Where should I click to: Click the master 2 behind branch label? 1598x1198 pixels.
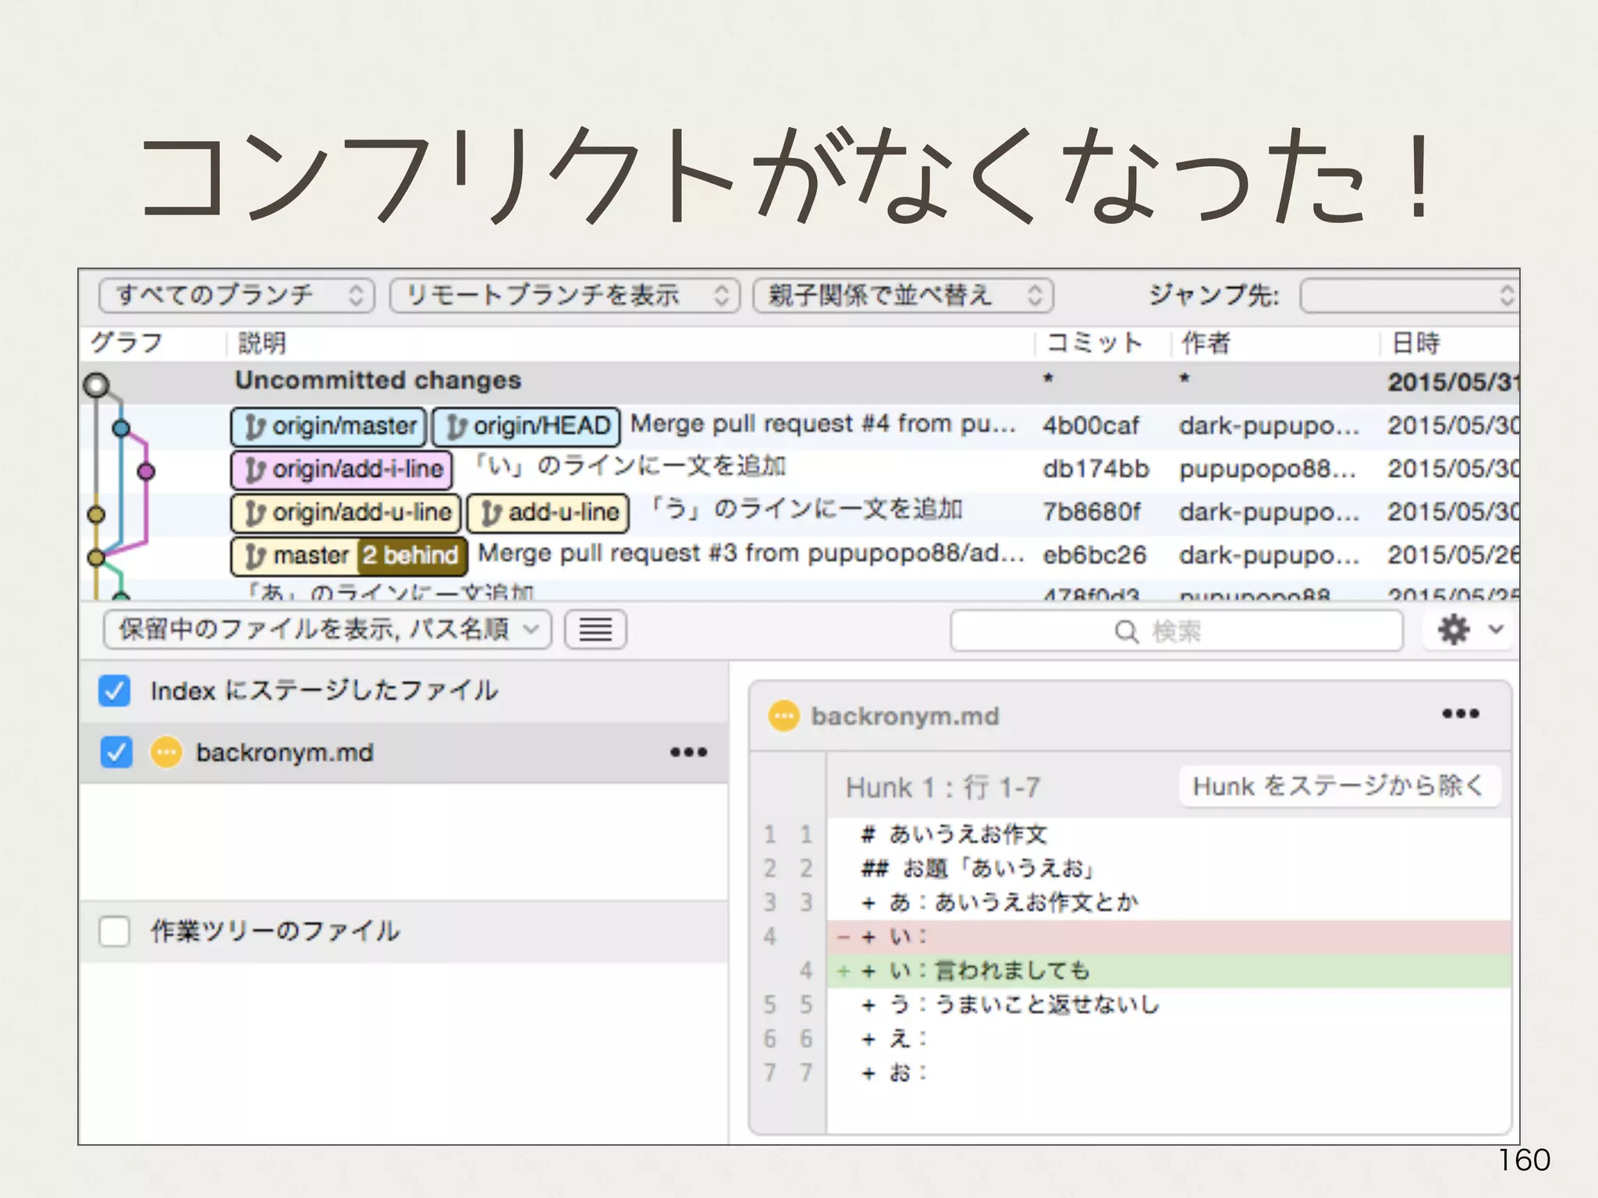(350, 555)
